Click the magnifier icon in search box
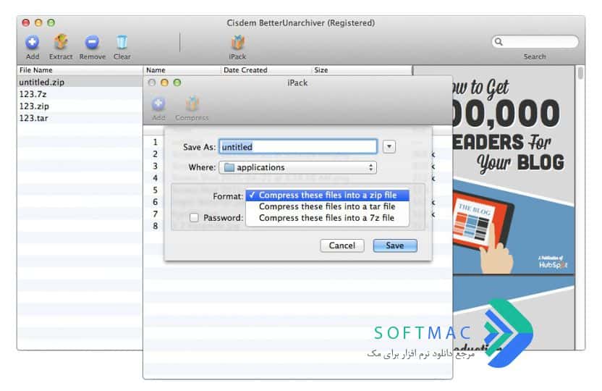The image size is (602, 391). (x=499, y=41)
